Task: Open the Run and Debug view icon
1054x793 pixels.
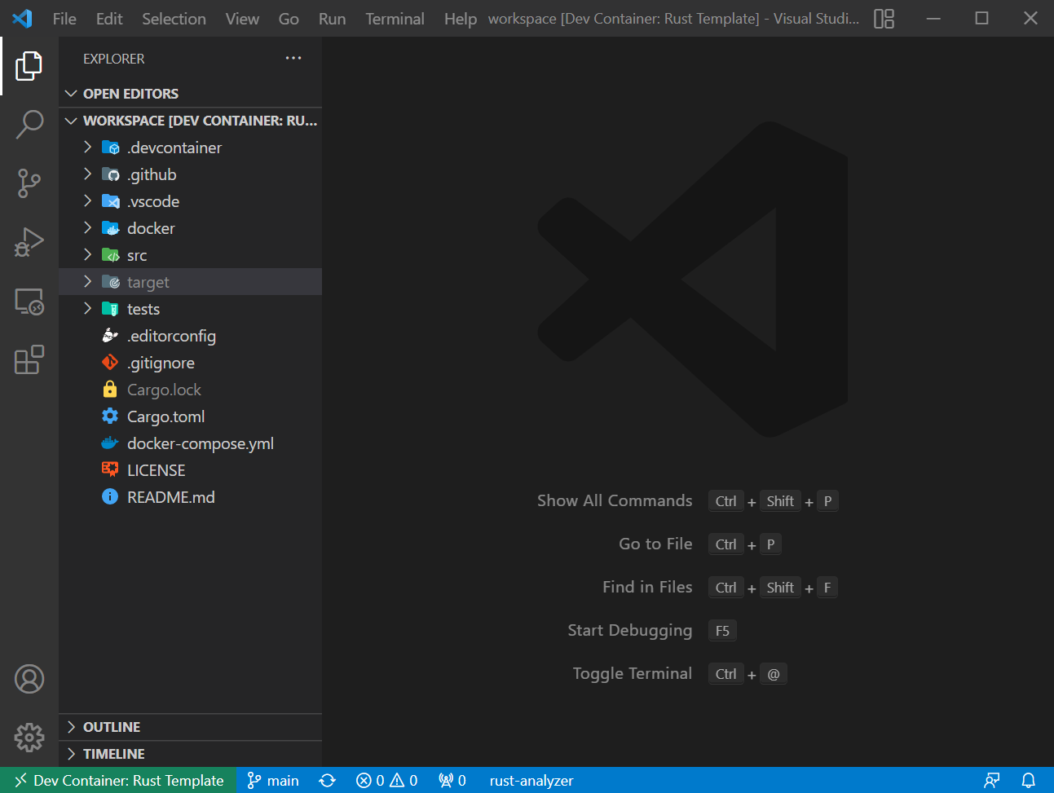Action: coord(29,242)
